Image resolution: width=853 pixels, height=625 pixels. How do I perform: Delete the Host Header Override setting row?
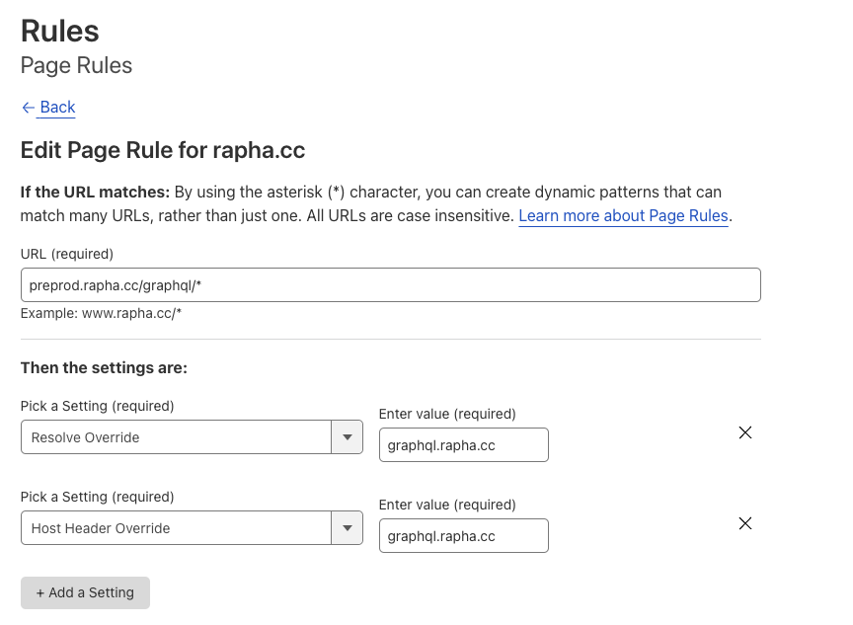tap(745, 523)
